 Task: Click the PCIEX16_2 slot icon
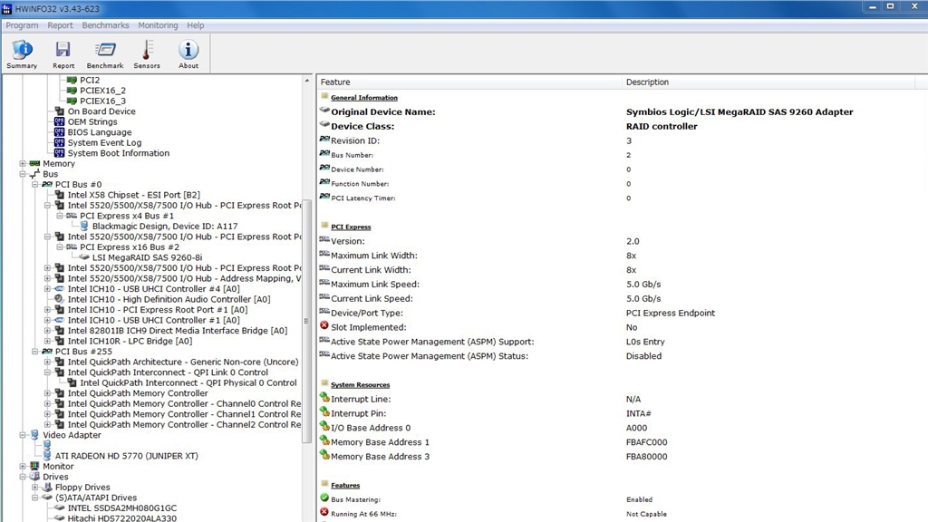(72, 91)
